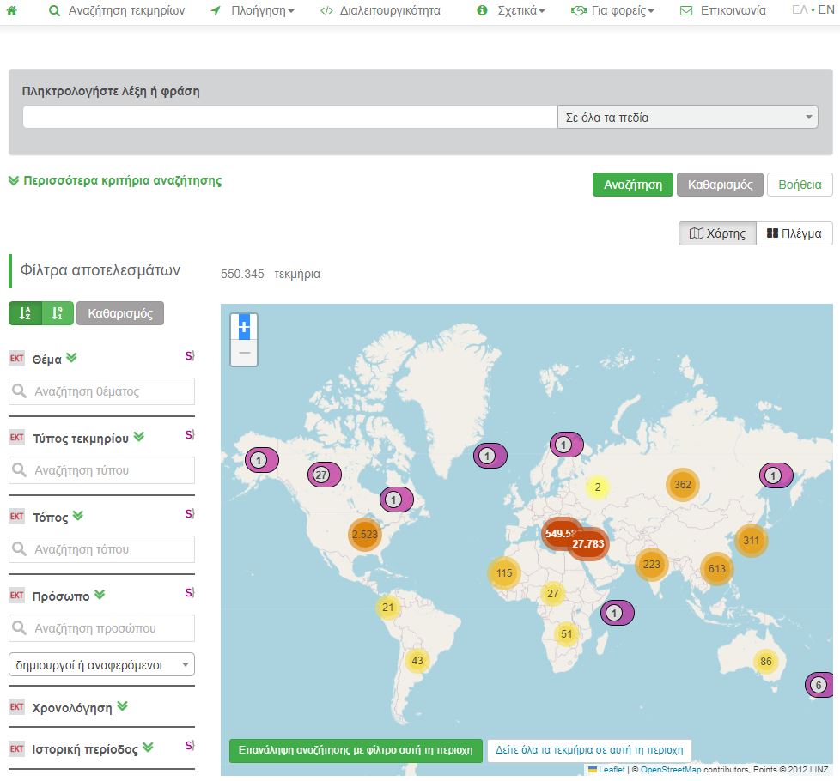The width and height of the screenshot is (840, 781).
Task: Click the S icon beside Τόπος filter
Action: (189, 514)
